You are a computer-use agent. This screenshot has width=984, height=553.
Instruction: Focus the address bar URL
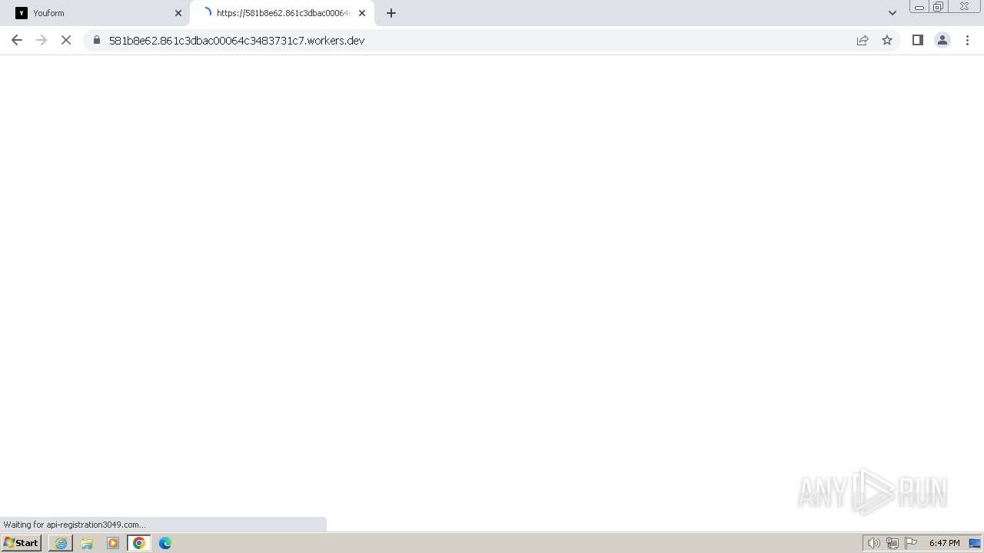pyautogui.click(x=237, y=40)
